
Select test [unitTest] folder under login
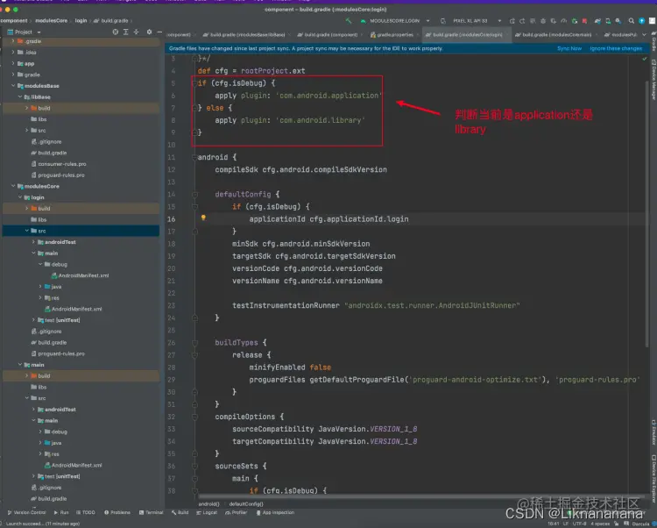click(59, 320)
